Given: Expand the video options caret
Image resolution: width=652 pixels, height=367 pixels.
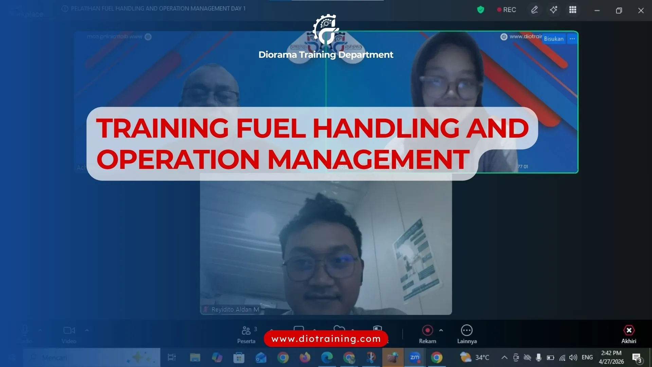Looking at the screenshot, I should 87,330.
